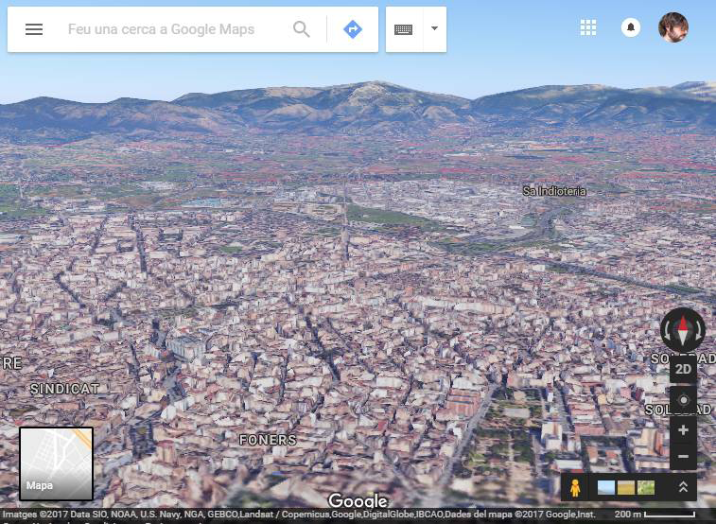This screenshot has height=524, width=716.
Task: Open the notifications bell
Action: click(x=630, y=28)
